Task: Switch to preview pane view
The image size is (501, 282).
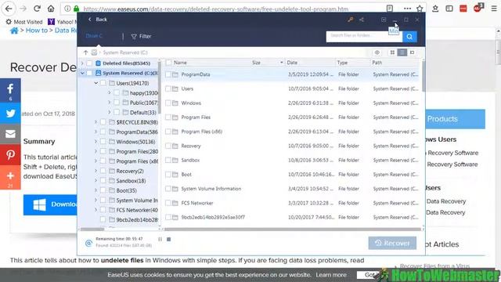Action: click(413, 52)
